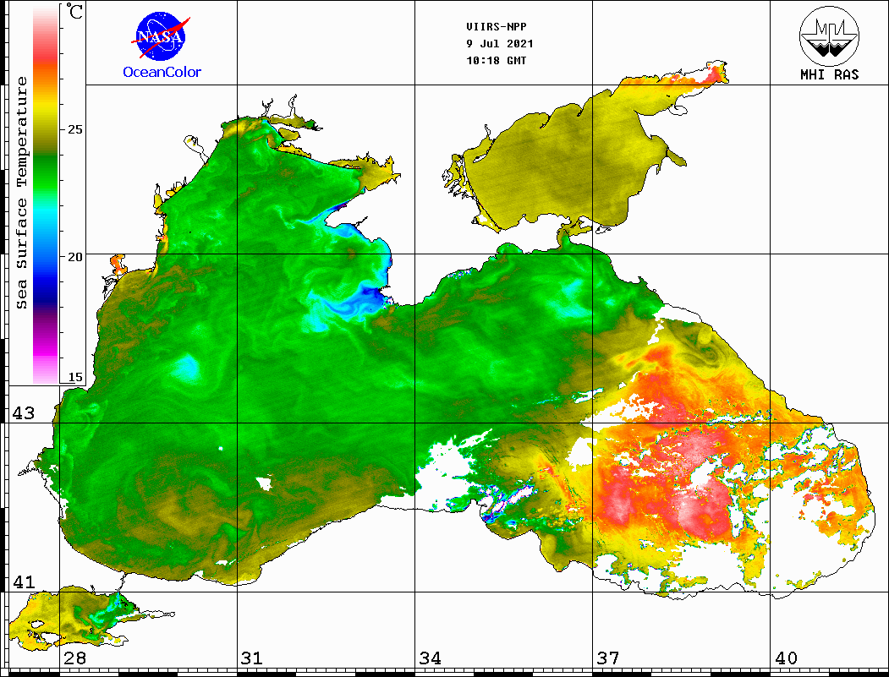Click longitude label 37
The height and width of the screenshot is (677, 889).
click(x=608, y=658)
